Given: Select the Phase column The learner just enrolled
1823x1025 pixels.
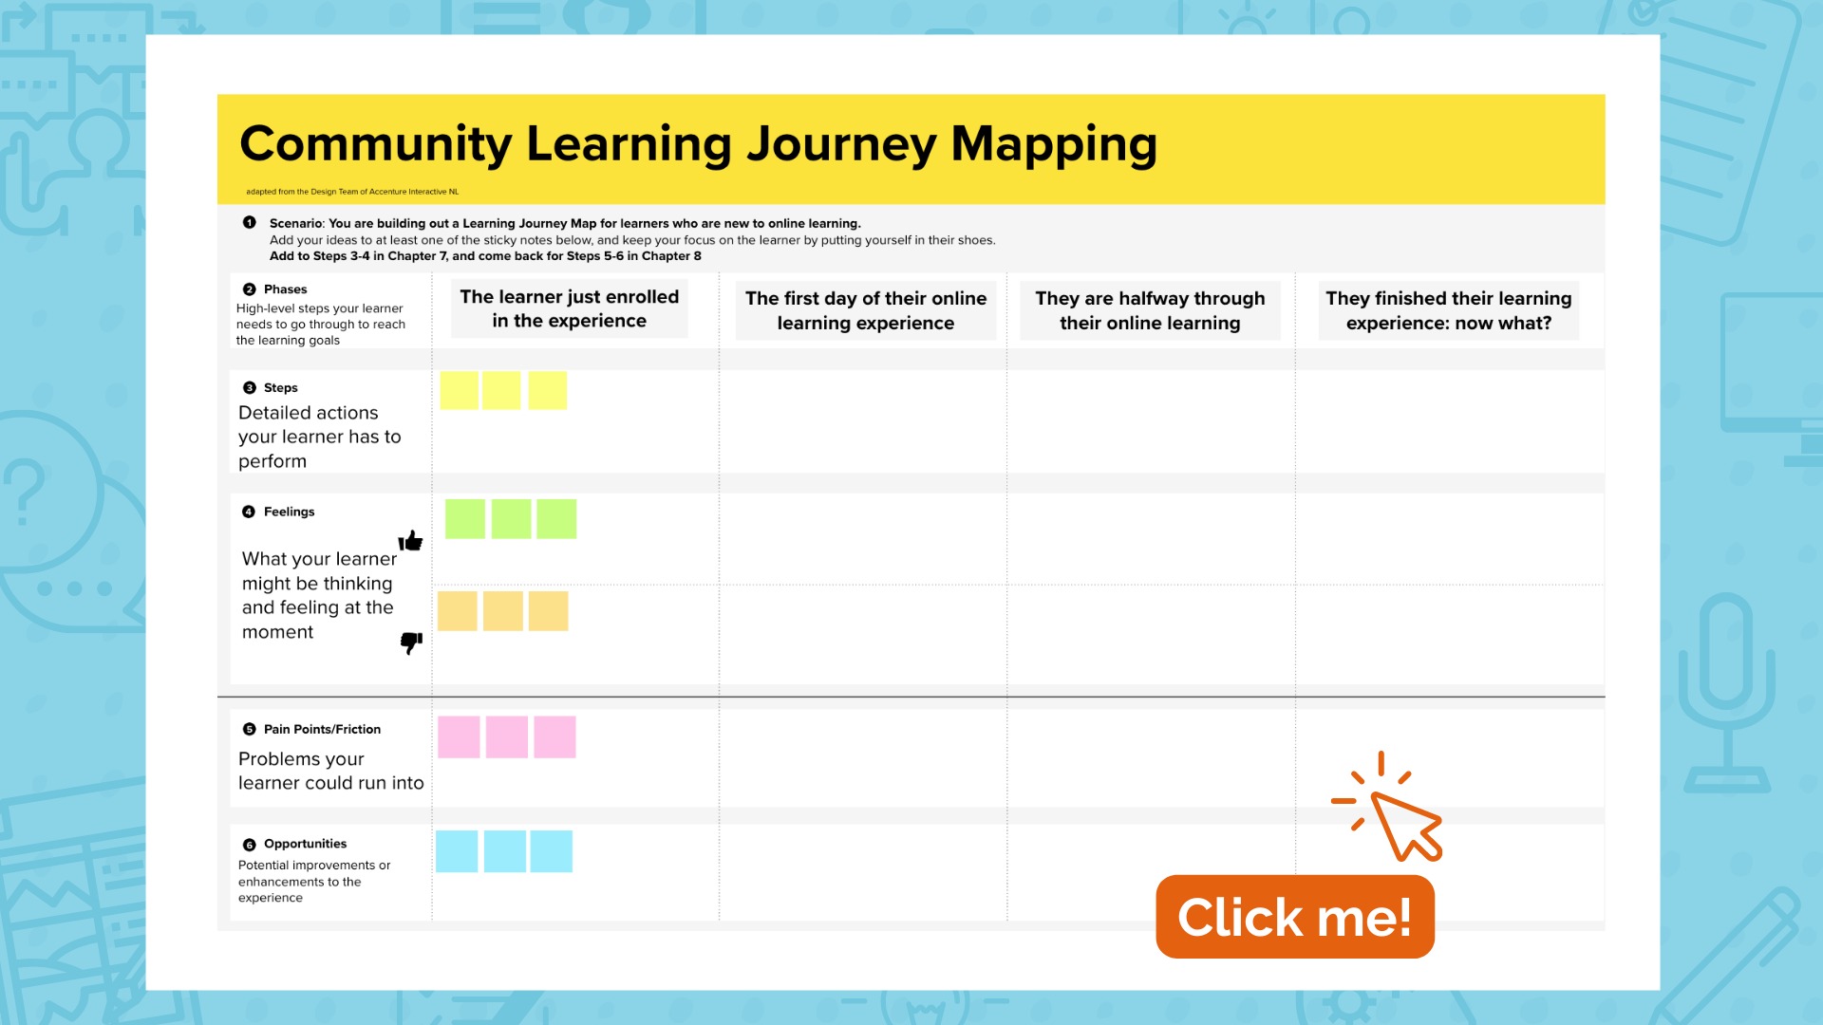Looking at the screenshot, I should (x=569, y=310).
